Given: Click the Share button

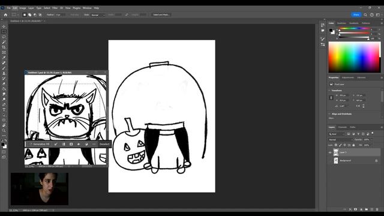Looking at the screenshot, I should [x=356, y=14].
